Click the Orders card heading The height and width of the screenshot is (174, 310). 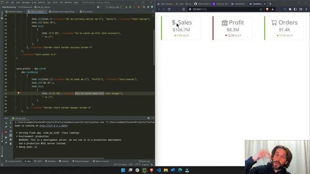(284, 23)
